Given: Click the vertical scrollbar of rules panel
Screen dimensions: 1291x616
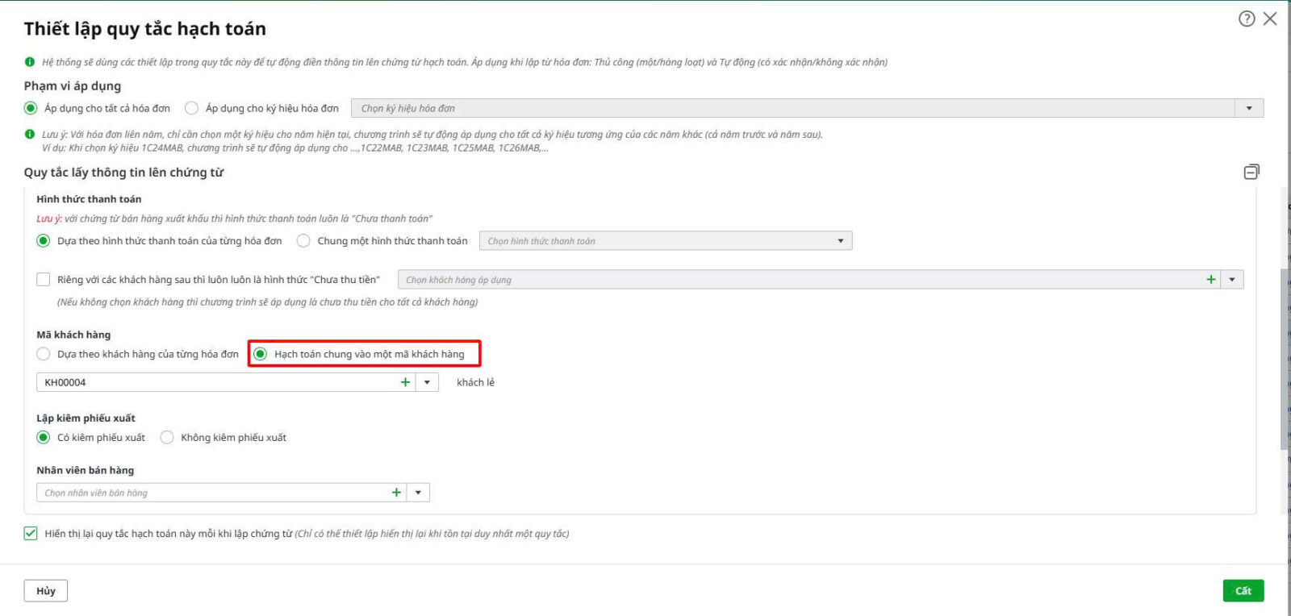Looking at the screenshot, I should click(x=1285, y=359).
